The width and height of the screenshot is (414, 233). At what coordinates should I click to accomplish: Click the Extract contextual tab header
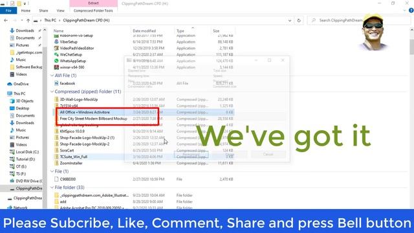pyautogui.click(x=93, y=3)
